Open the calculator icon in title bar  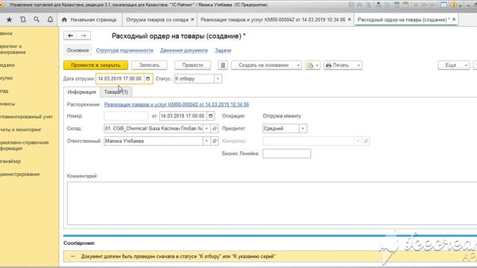click(397, 5)
